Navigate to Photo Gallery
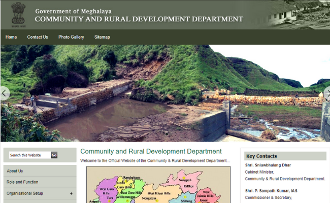Image resolution: width=330 pixels, height=203 pixels. tap(71, 37)
